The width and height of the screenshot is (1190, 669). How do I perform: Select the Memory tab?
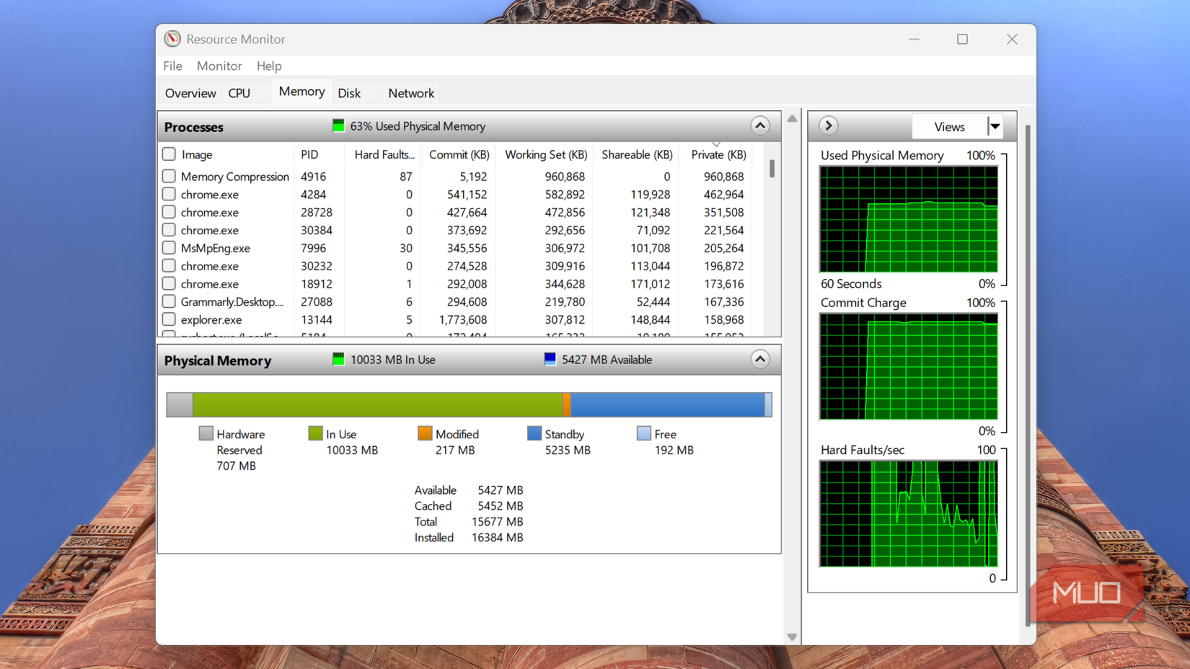301,92
